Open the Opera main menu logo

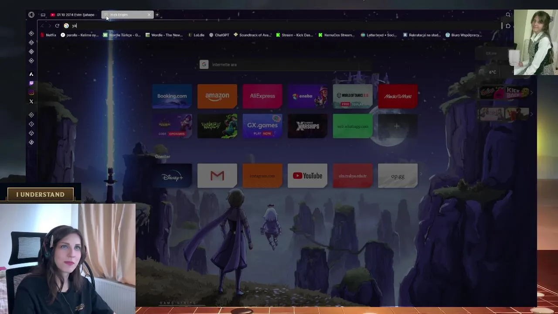[31, 15]
